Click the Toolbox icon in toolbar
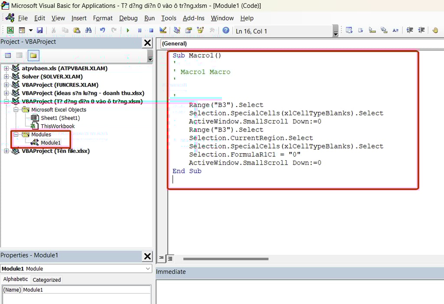Viewport: 444px width, 304px height. pyautogui.click(x=212, y=30)
